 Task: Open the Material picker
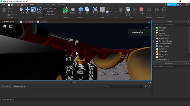pyautogui.click(x=95, y=10)
